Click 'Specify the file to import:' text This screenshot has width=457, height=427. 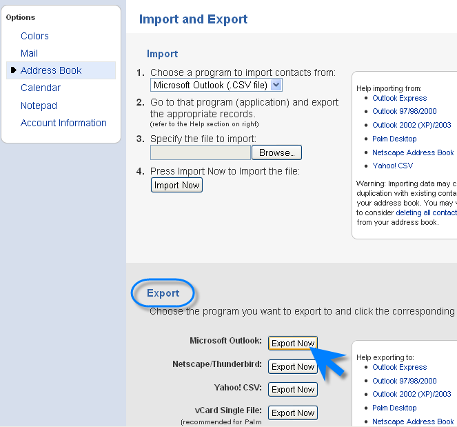[203, 139]
